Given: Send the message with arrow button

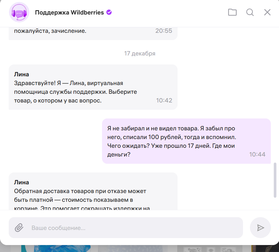Looking at the screenshot, I should pos(260,228).
